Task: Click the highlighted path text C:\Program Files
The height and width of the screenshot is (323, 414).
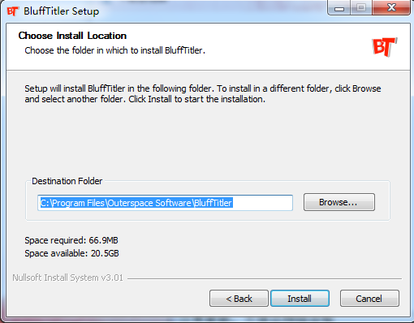Action: [x=72, y=203]
